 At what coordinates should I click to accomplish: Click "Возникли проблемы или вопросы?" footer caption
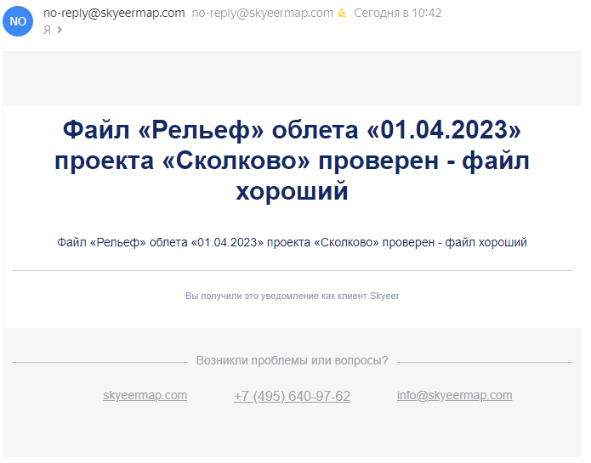pos(292,360)
